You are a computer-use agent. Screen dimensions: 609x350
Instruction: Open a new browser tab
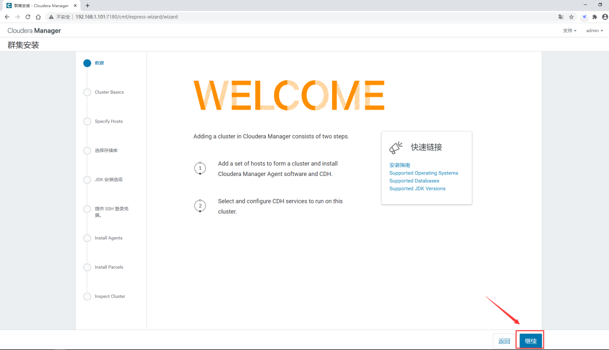88,5
